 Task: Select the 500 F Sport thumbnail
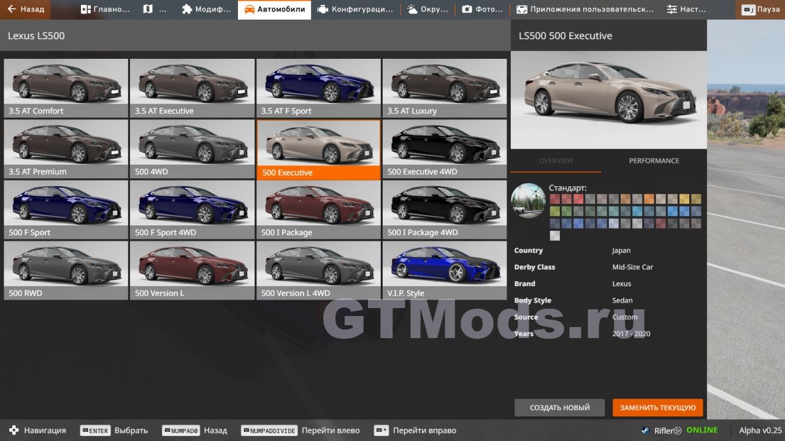click(66, 209)
